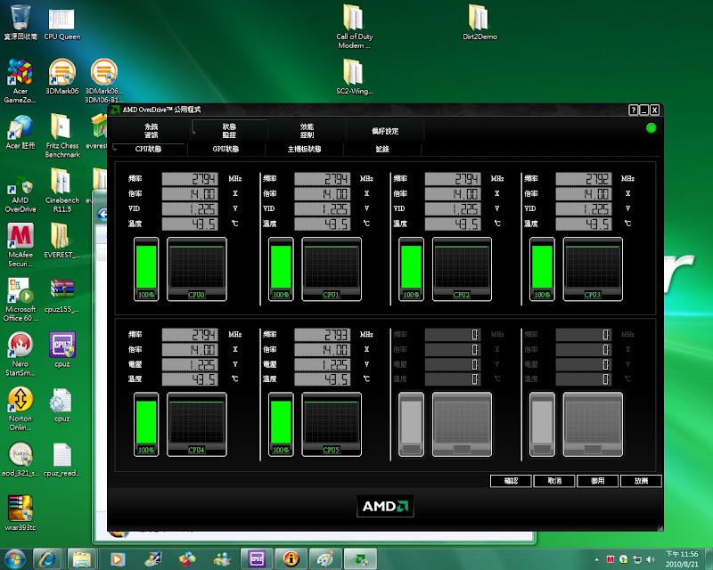
Task: Select the cpuz application icon with shield
Action: (61, 349)
